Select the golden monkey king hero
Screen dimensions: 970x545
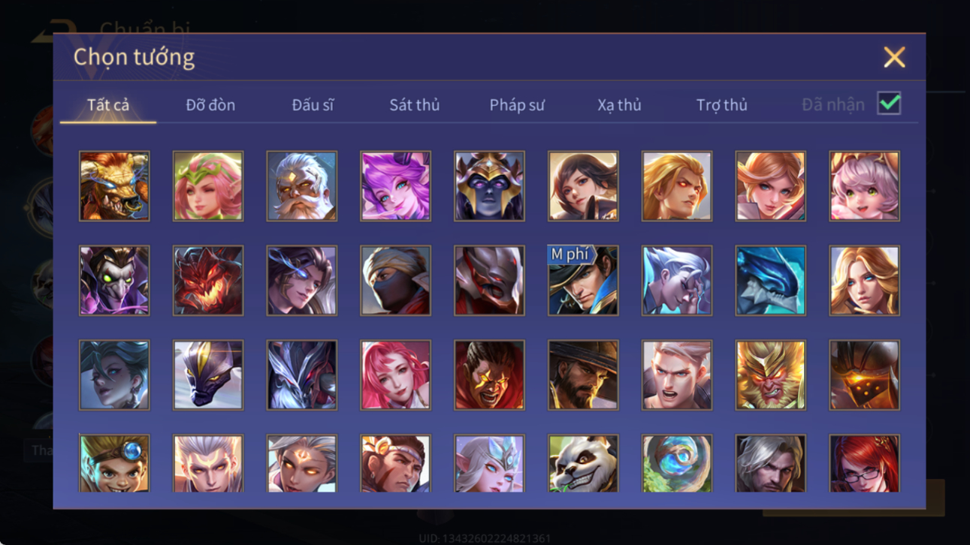771,375
